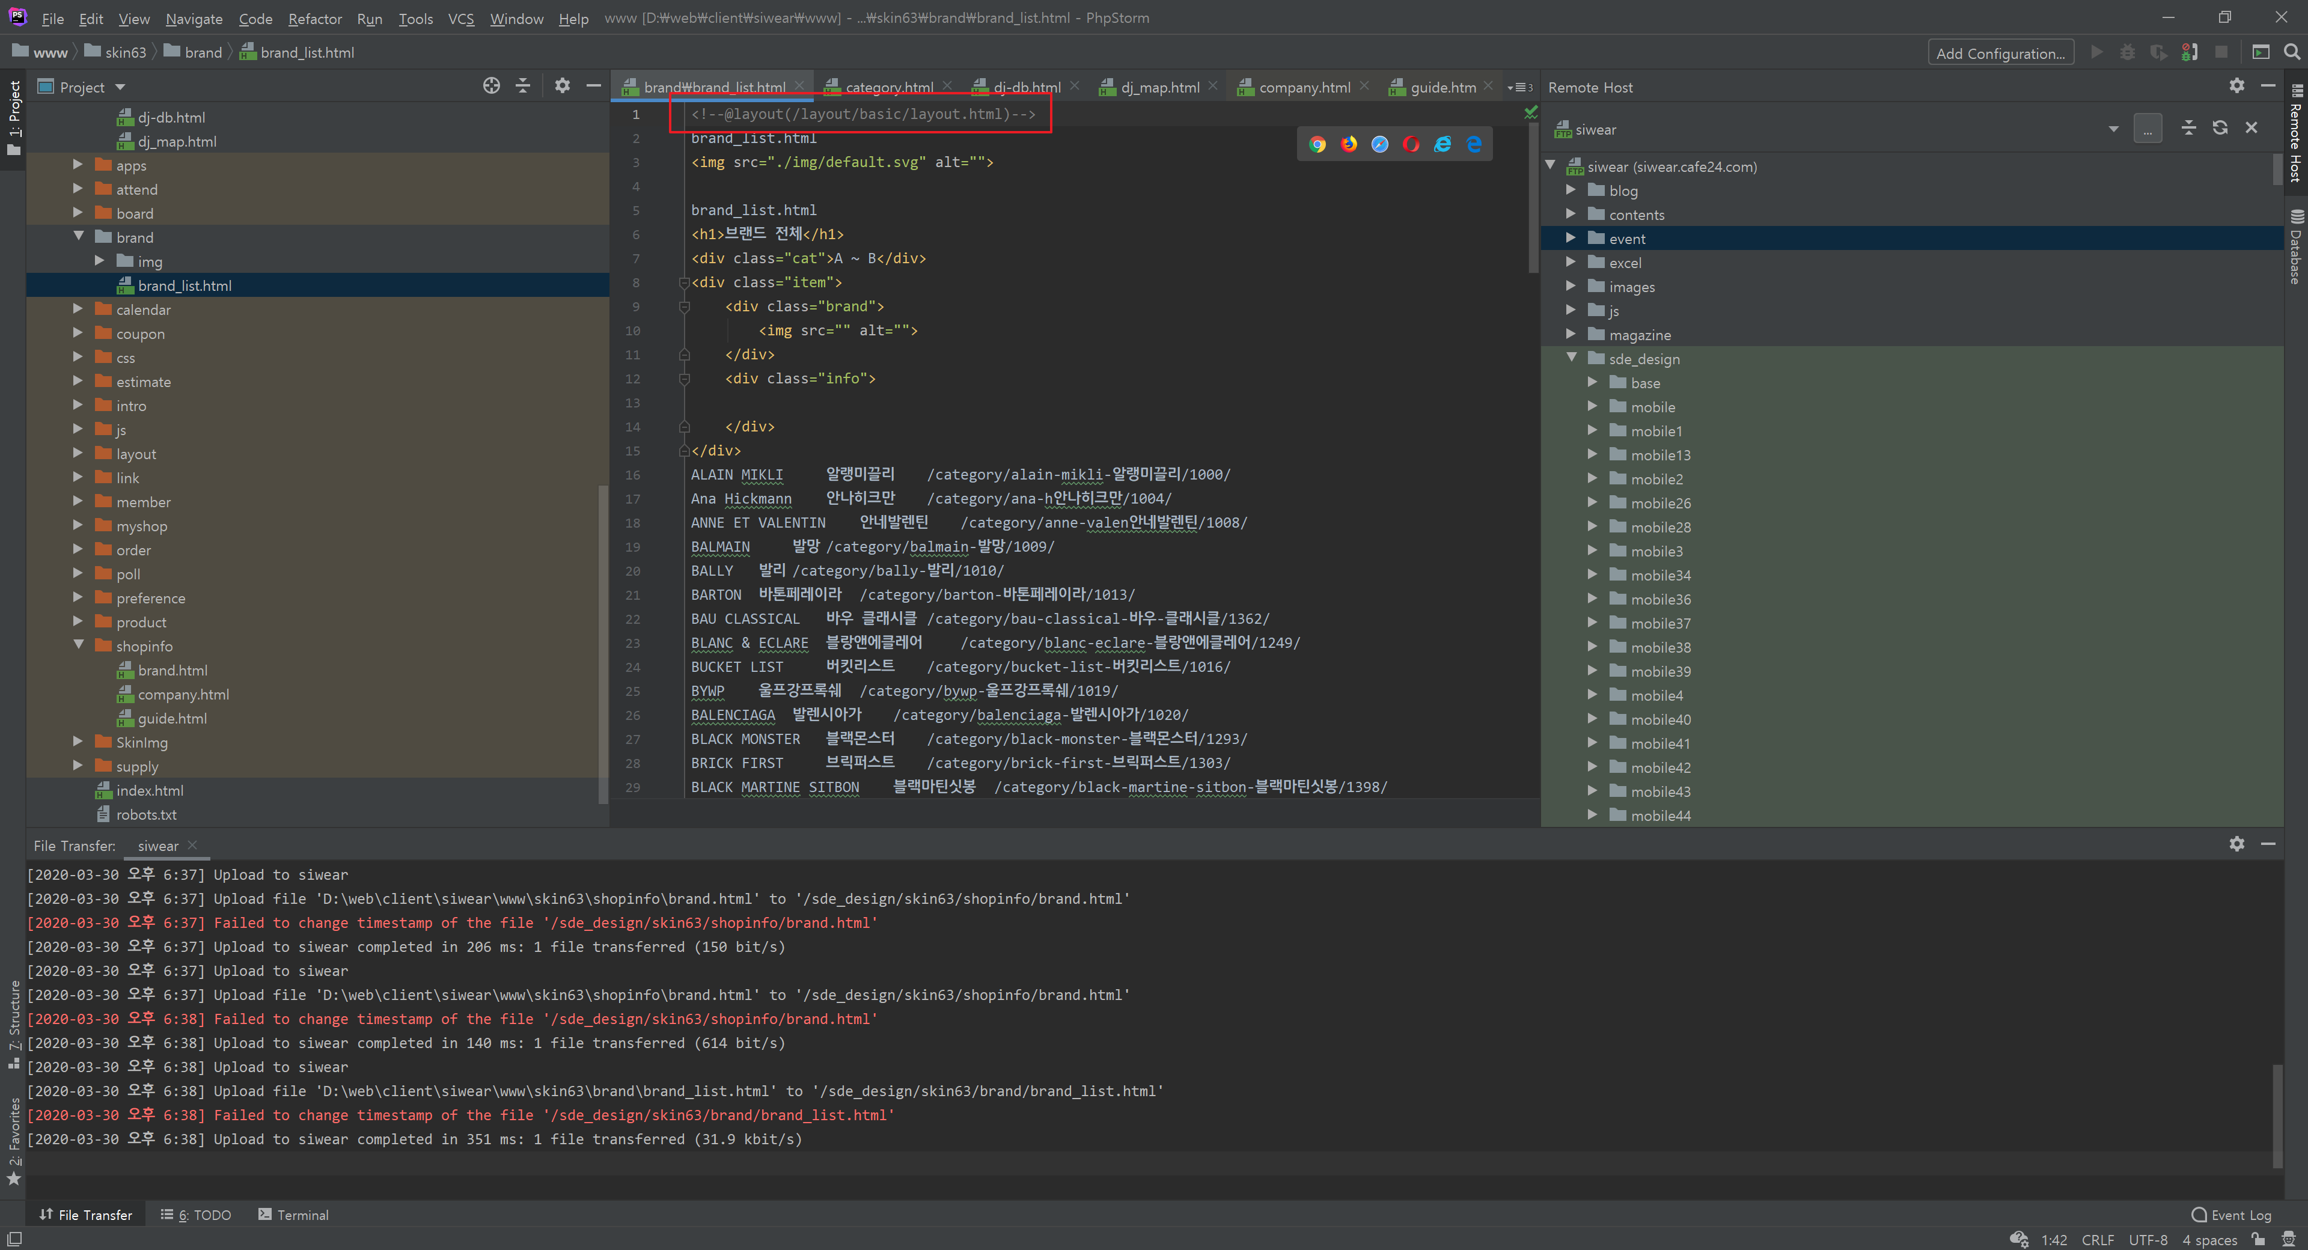Image resolution: width=2308 pixels, height=1250 pixels.
Task: Open the Terminal tool window
Action: click(294, 1214)
